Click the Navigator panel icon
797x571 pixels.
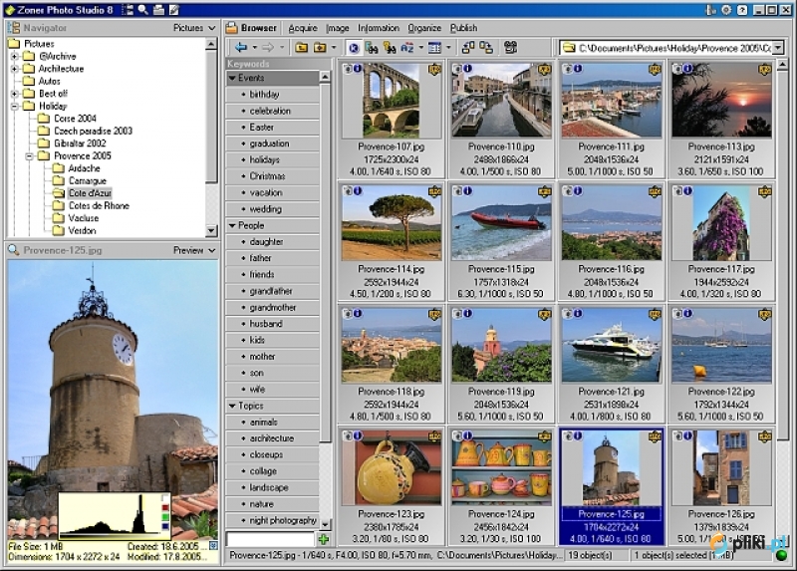pos(14,28)
